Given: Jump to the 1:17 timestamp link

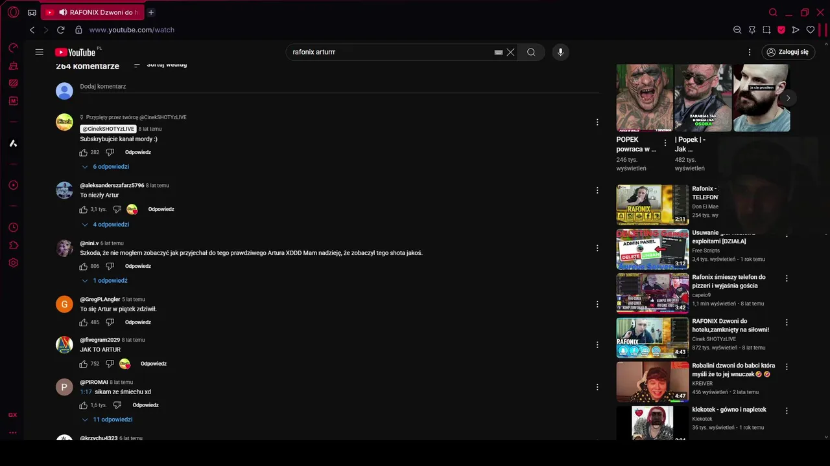Looking at the screenshot, I should coord(86,392).
